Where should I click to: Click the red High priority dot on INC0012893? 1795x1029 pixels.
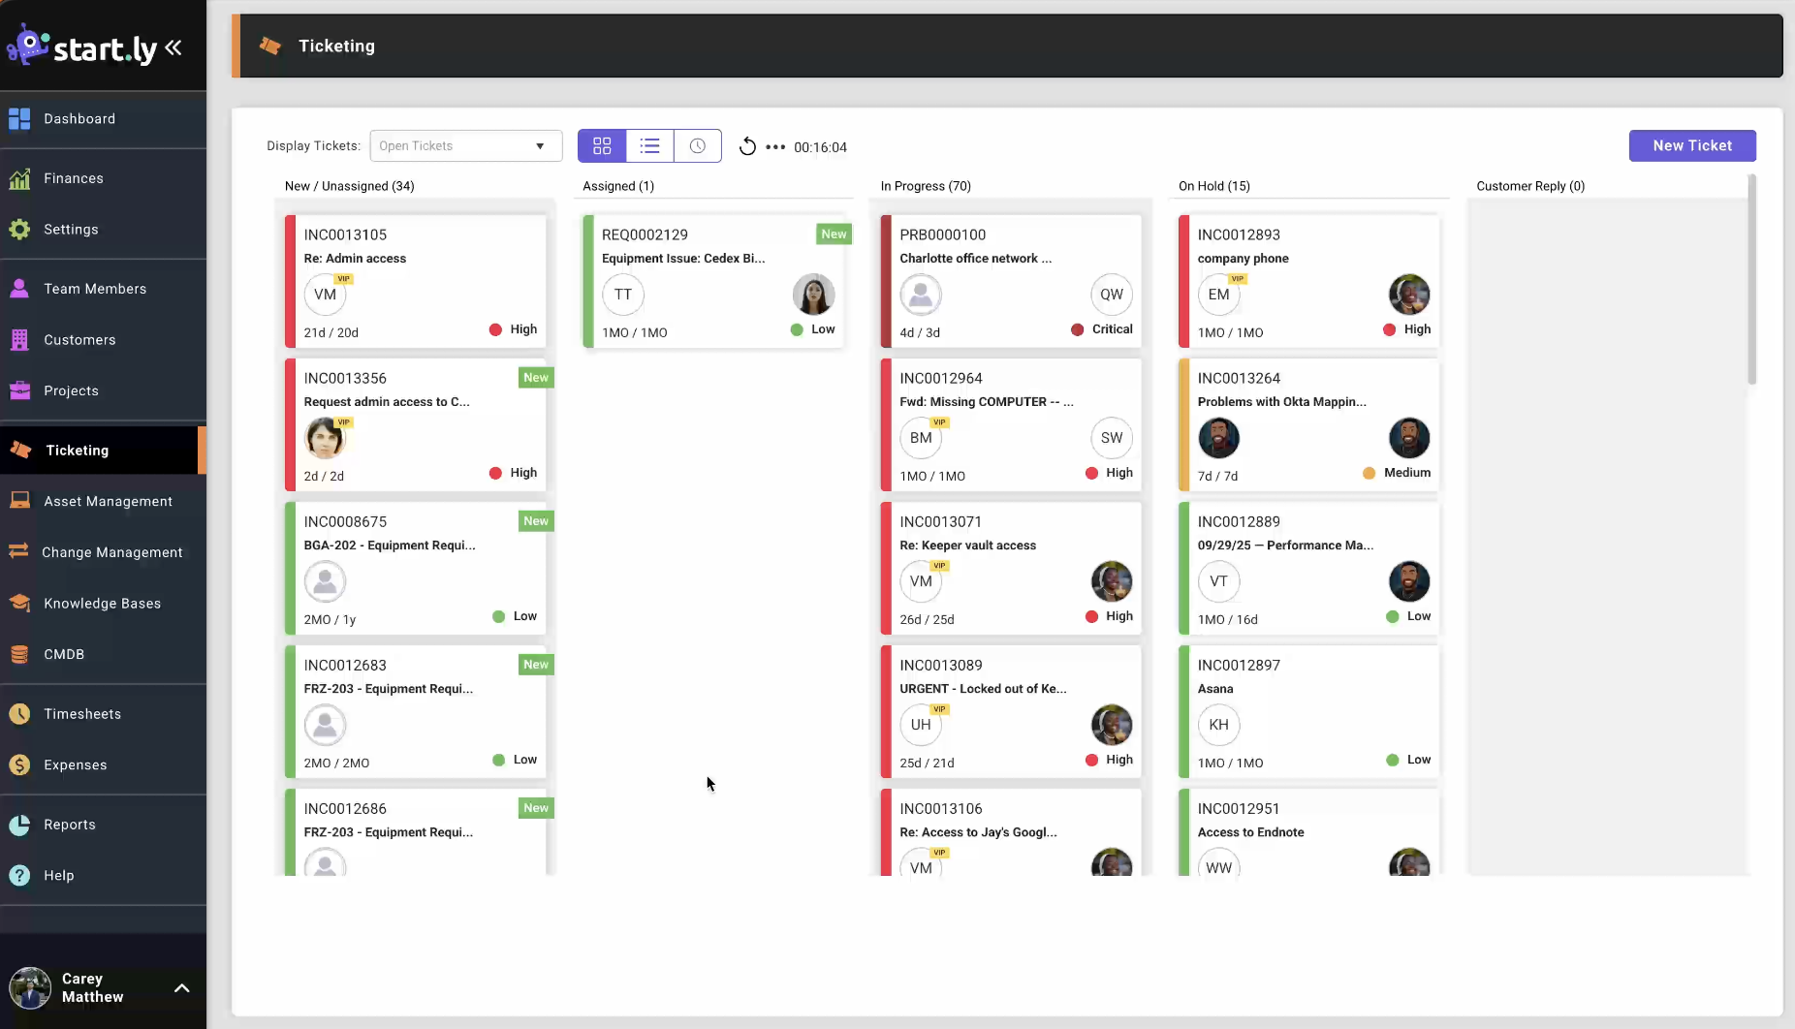[1389, 329]
